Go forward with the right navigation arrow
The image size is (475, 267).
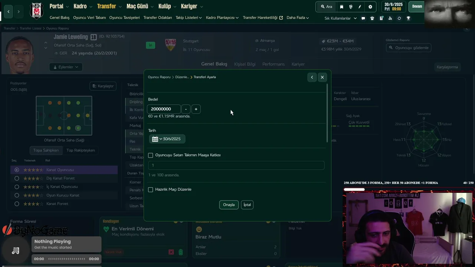click(x=19, y=11)
